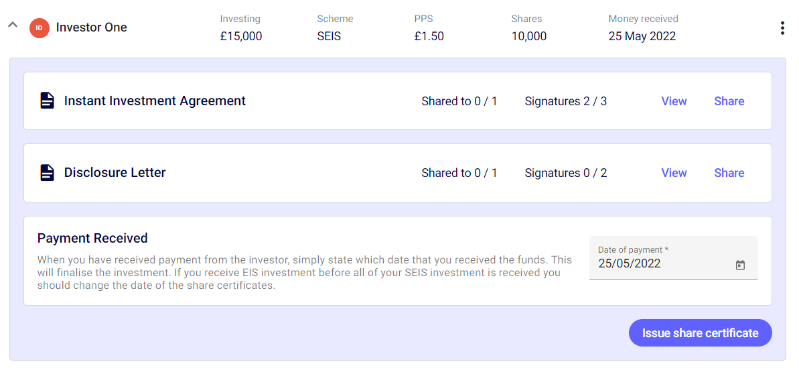View the Disclosure Letter document

coord(674,173)
